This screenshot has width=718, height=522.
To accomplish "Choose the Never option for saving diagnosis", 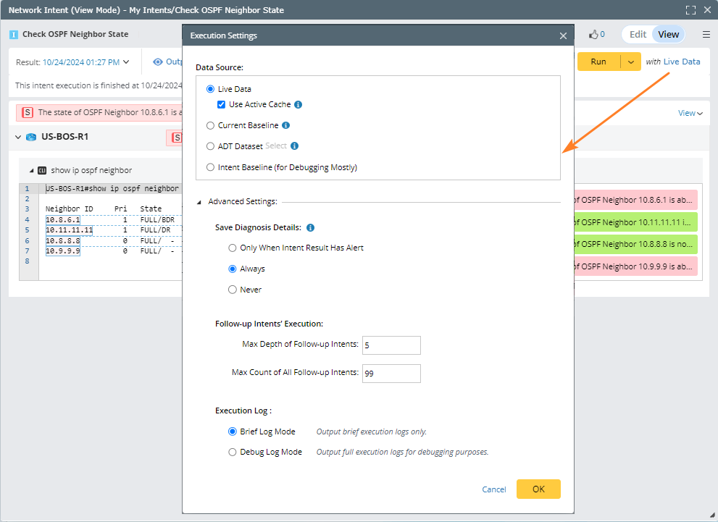I will tap(233, 290).
